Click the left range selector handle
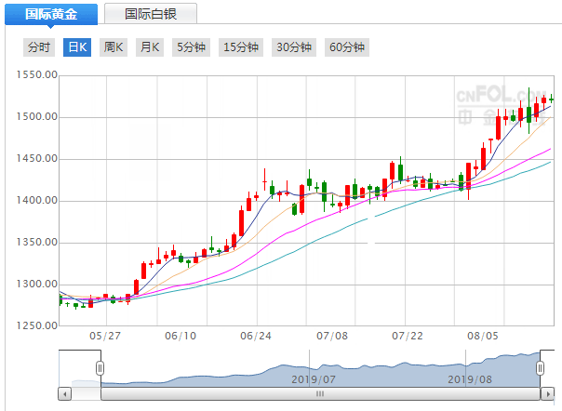 click(x=100, y=368)
